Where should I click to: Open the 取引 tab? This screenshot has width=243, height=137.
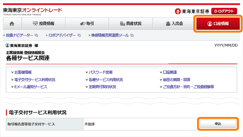coord(87,24)
